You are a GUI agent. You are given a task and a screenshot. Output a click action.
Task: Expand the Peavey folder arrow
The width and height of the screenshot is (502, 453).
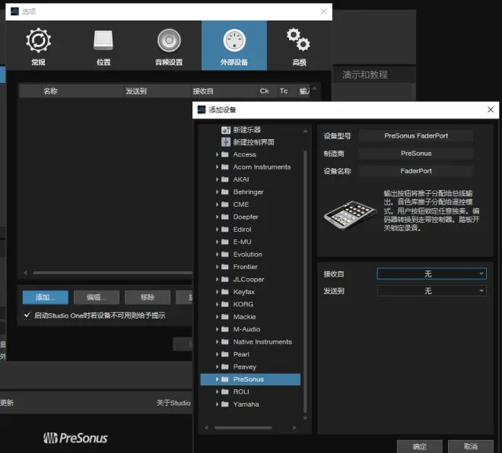point(217,366)
